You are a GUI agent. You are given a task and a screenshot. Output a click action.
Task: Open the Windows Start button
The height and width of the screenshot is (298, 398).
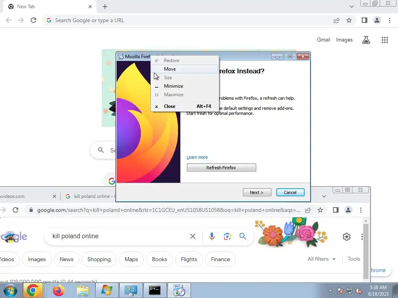tap(10, 290)
